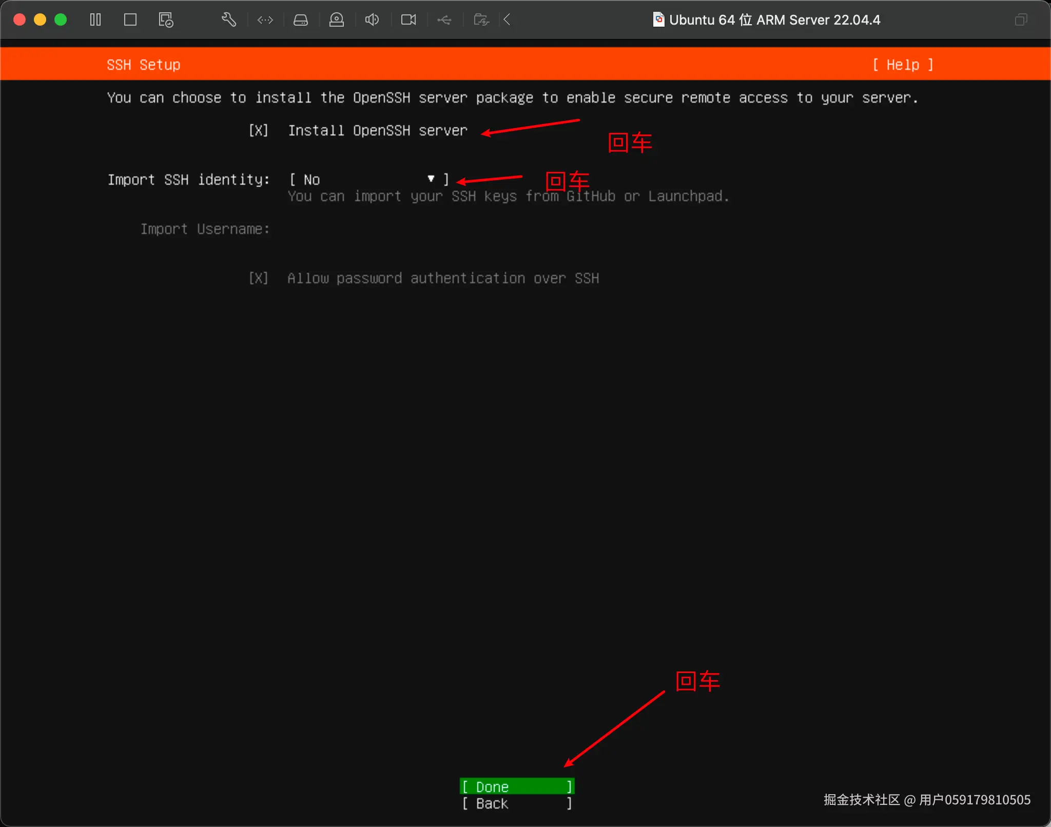This screenshot has width=1051, height=827.
Task: Click the single window view mode icon
Action: click(x=130, y=19)
